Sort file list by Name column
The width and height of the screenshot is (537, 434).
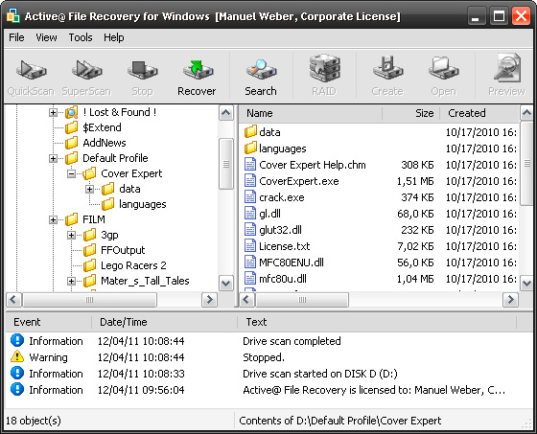[x=311, y=113]
